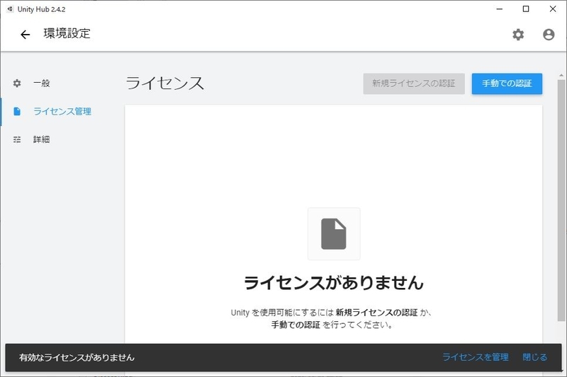The width and height of the screenshot is (567, 377).
Task: Click the gear icon next to 一般
Action: point(17,83)
